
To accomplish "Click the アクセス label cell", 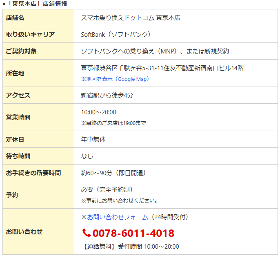I will [38, 95].
